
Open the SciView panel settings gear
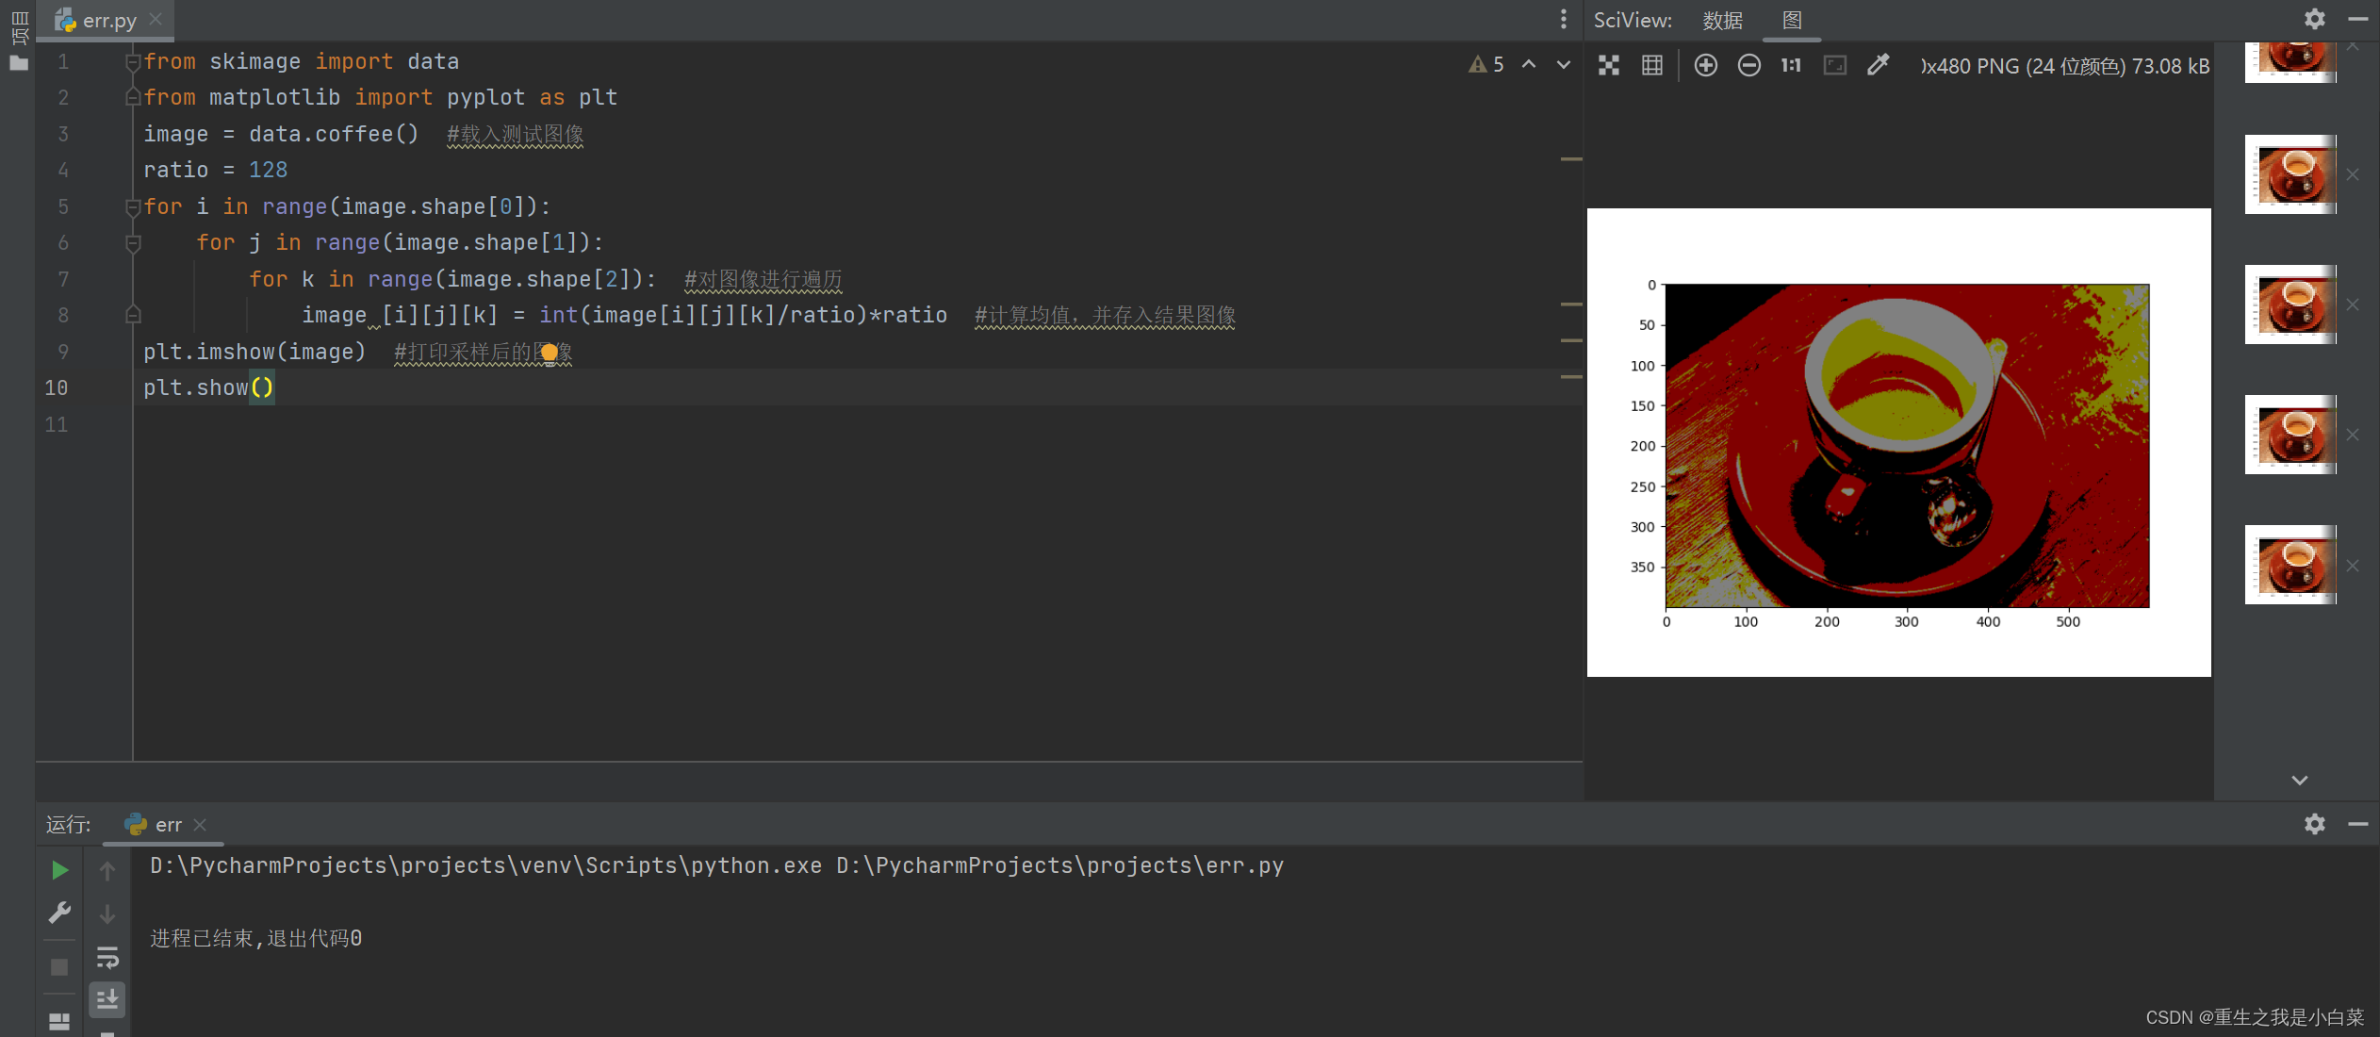[2314, 19]
